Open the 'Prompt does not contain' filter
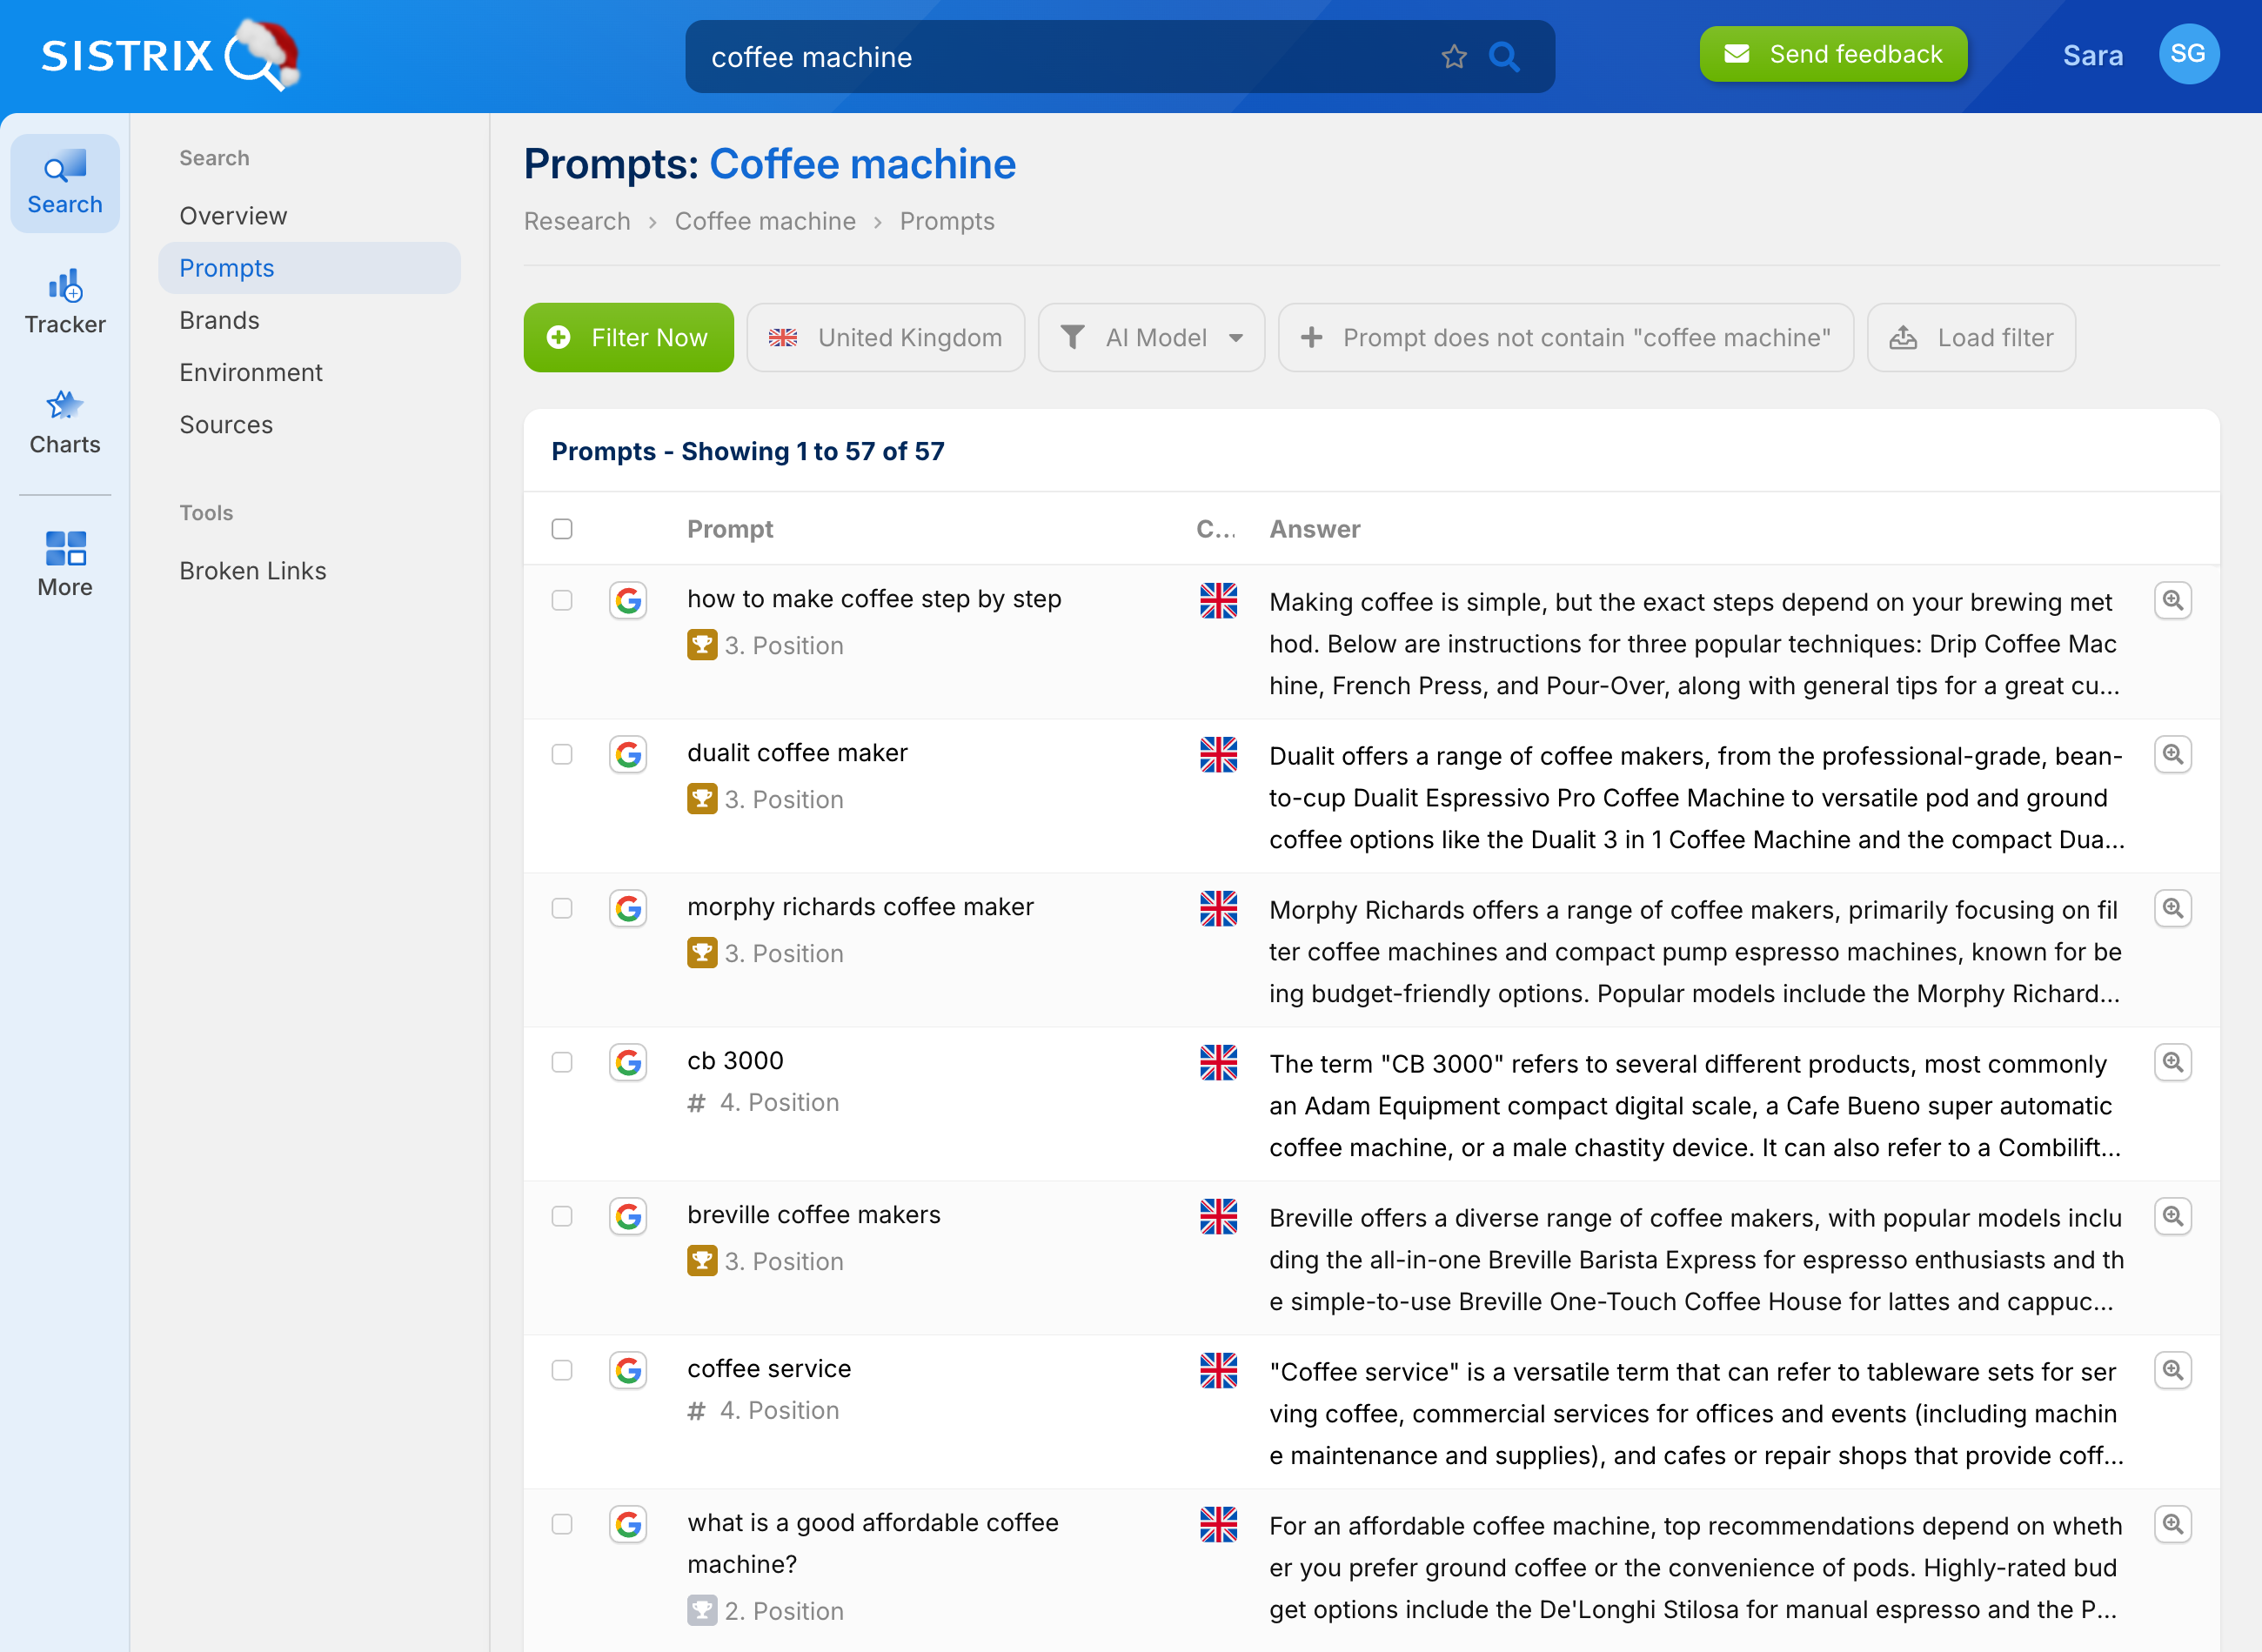Viewport: 2262px width, 1652px height. [1566, 337]
